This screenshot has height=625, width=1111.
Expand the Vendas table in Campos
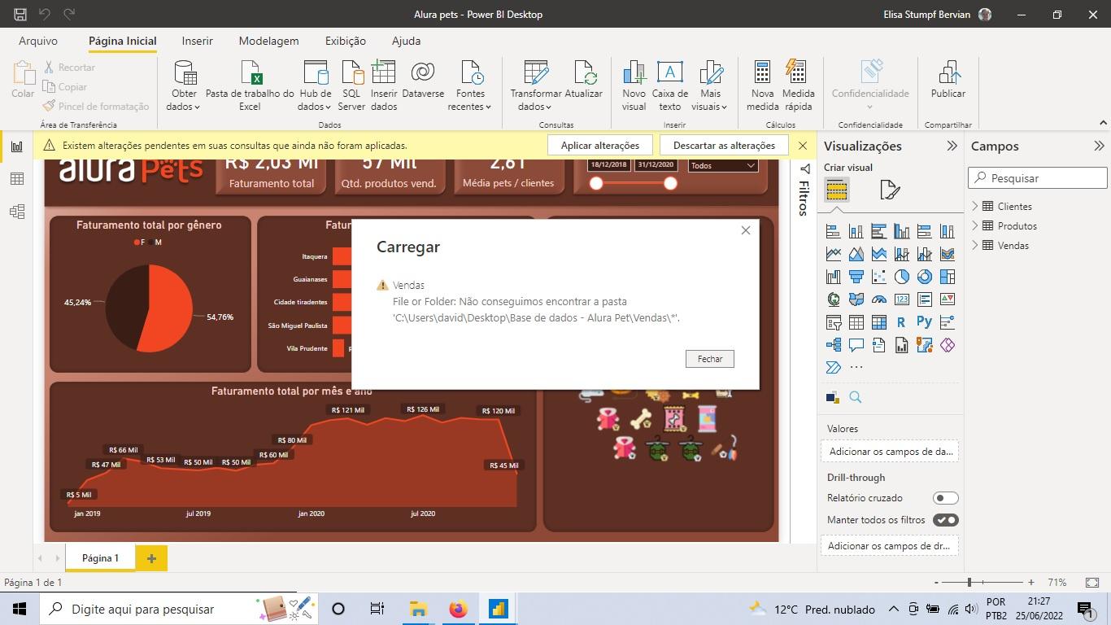[x=975, y=246]
